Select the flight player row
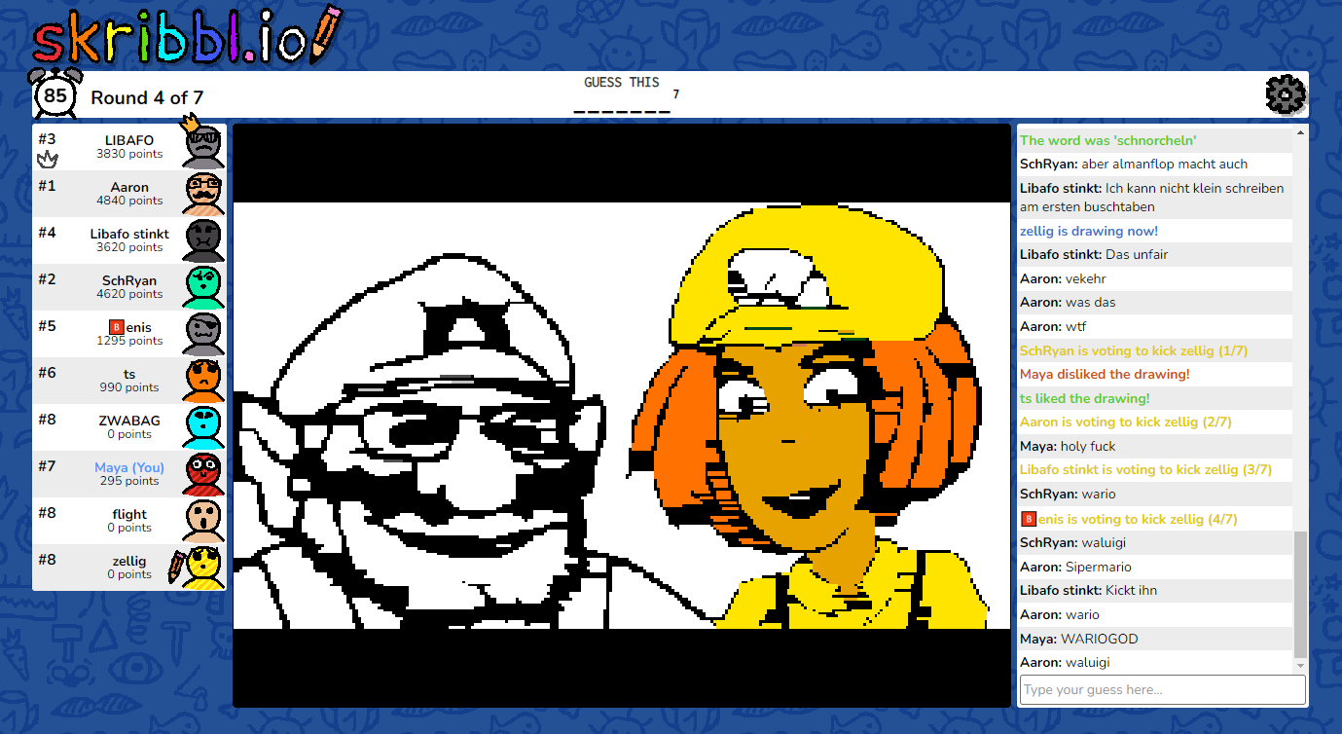 128,520
